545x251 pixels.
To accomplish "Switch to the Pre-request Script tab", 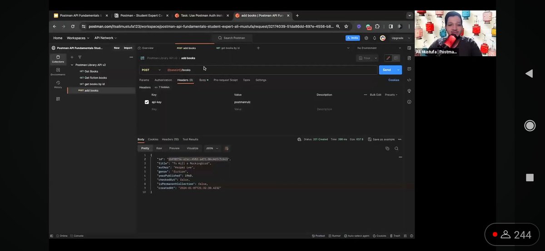I will click(225, 80).
